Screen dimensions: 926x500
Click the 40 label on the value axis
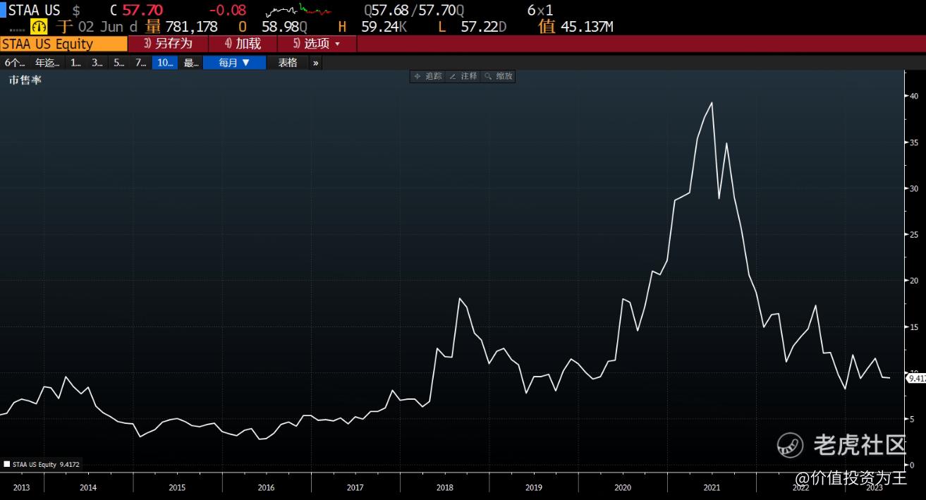913,96
